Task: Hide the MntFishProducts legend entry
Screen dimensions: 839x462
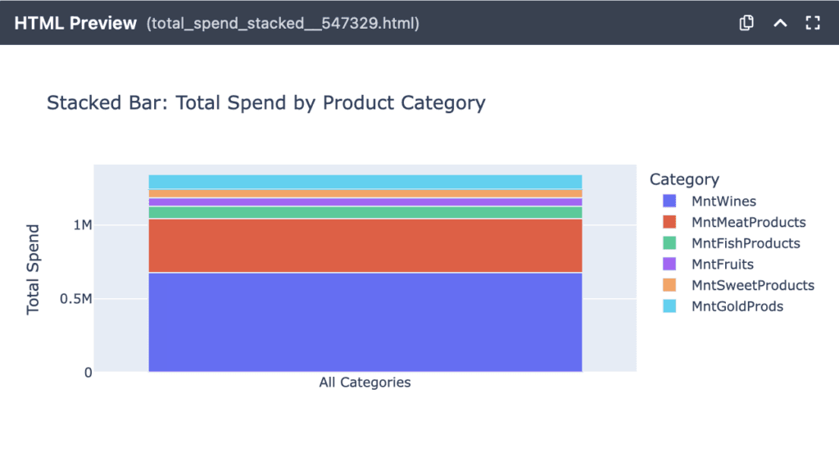Action: coord(745,243)
